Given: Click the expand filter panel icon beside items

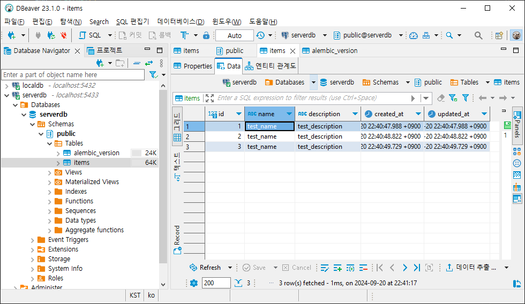Looking at the screenshot, I should [209, 98].
